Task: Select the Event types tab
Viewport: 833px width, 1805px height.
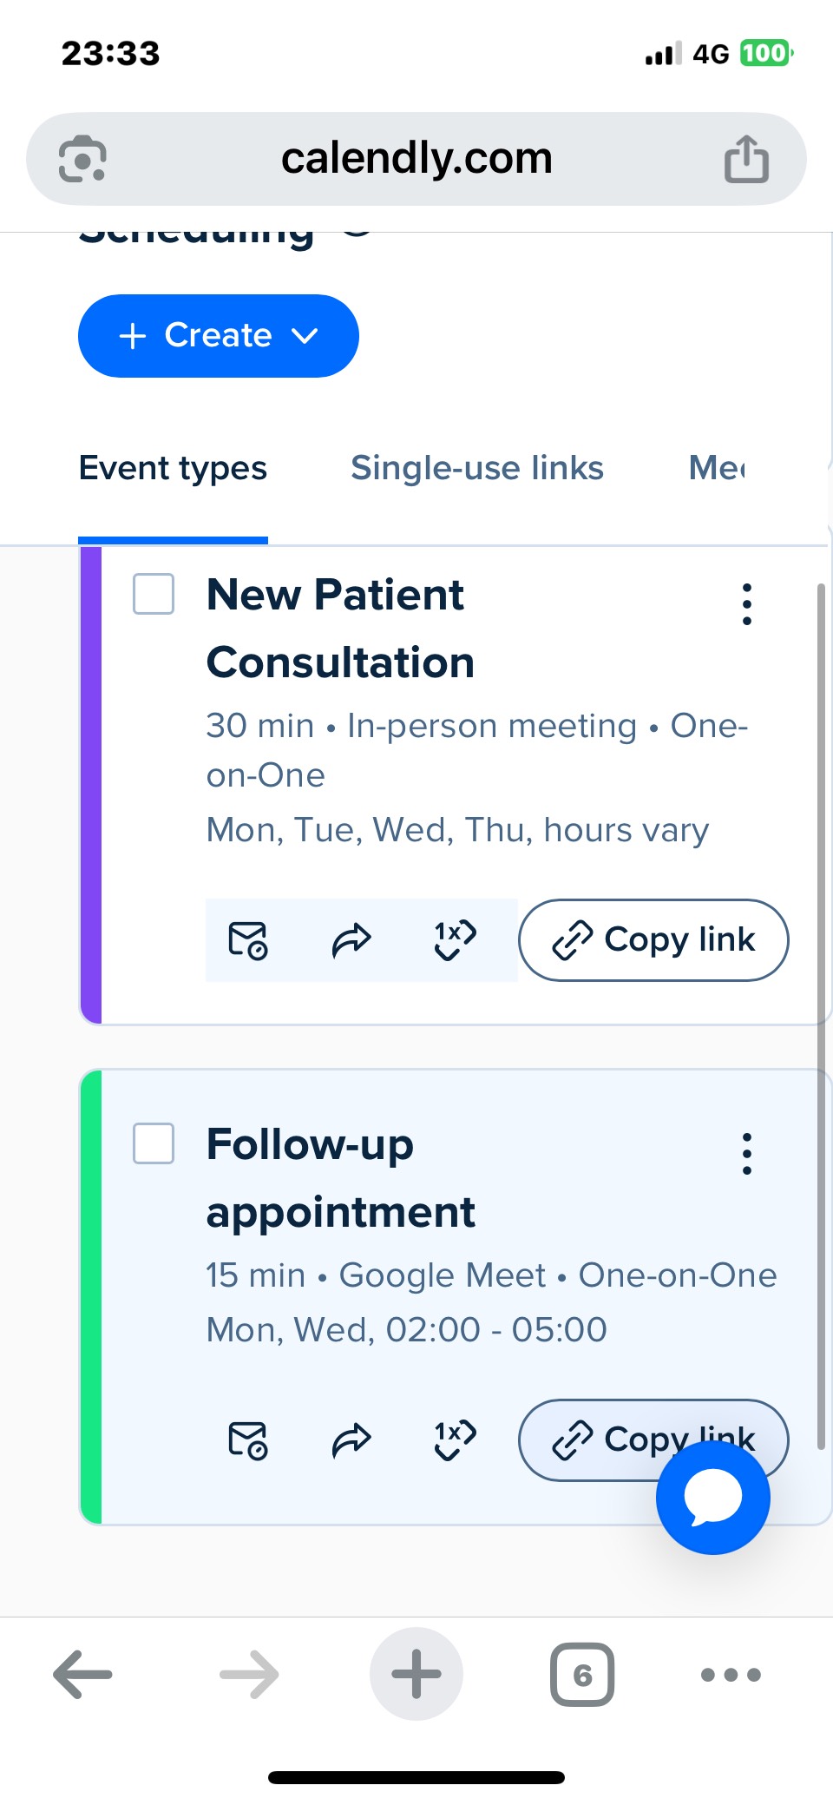Action: [x=173, y=468]
